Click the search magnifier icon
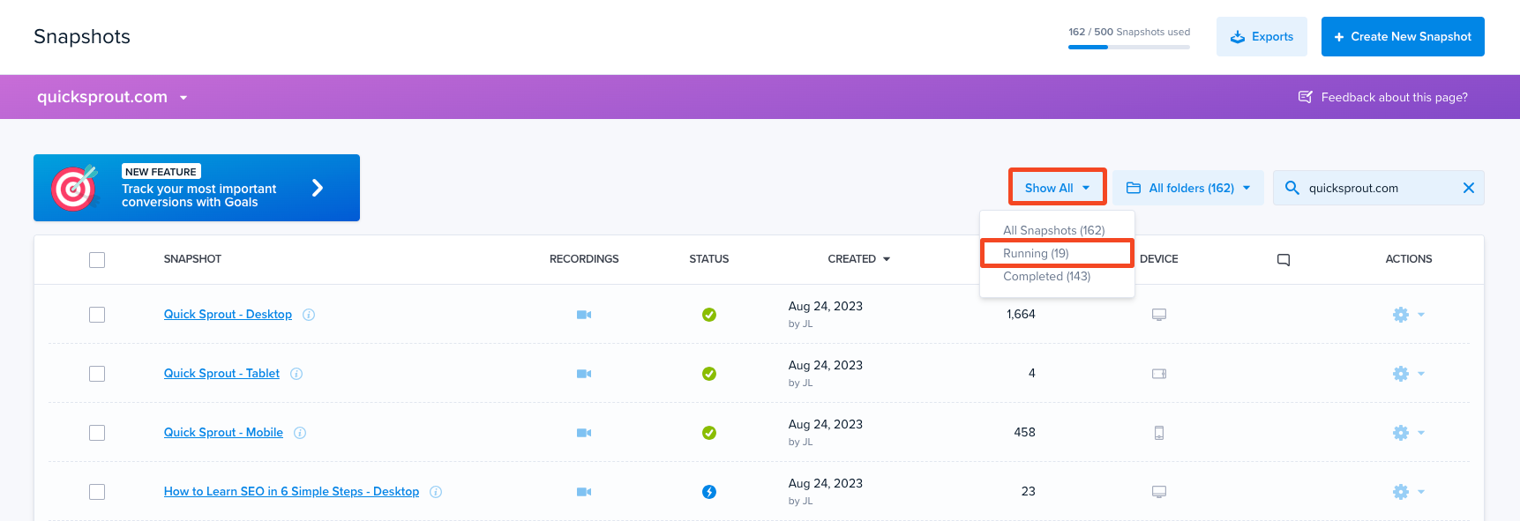This screenshot has height=521, width=1520. pyautogui.click(x=1292, y=188)
